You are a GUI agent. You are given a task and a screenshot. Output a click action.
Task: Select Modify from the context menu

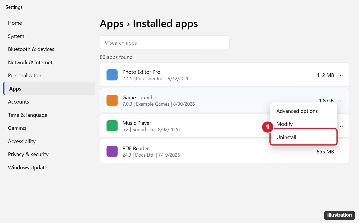point(303,124)
